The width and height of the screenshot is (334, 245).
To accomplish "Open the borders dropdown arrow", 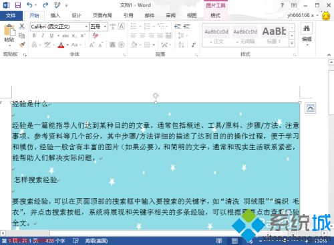I will 154,45.
